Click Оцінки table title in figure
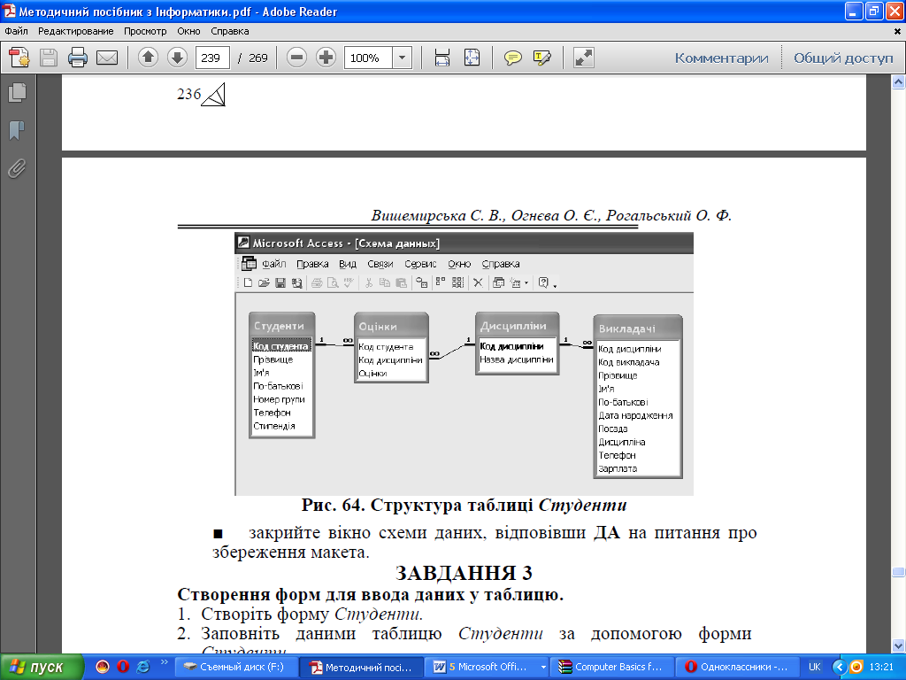The image size is (906, 680). pyautogui.click(x=378, y=327)
